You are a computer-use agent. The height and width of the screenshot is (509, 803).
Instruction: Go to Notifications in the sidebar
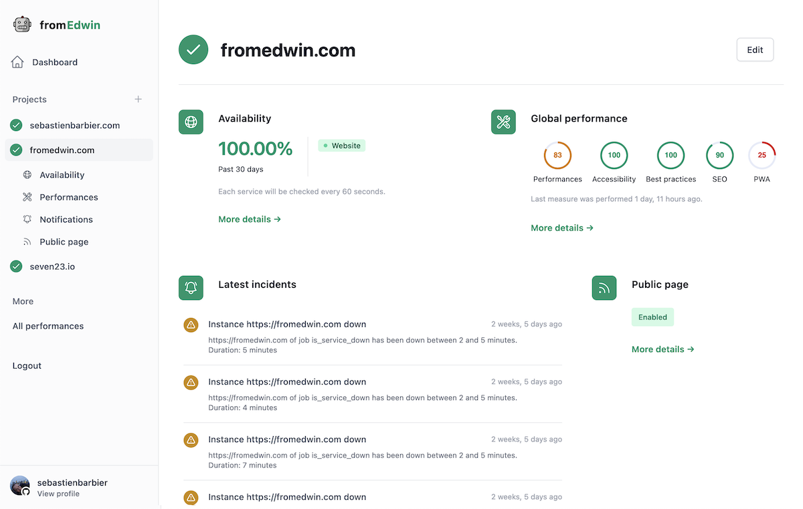point(66,219)
